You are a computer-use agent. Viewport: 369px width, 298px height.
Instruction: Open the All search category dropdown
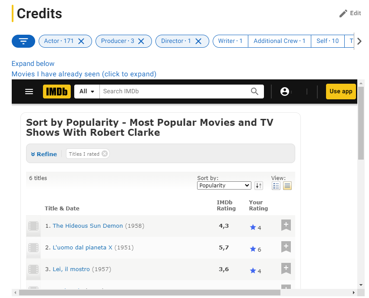[x=87, y=92]
